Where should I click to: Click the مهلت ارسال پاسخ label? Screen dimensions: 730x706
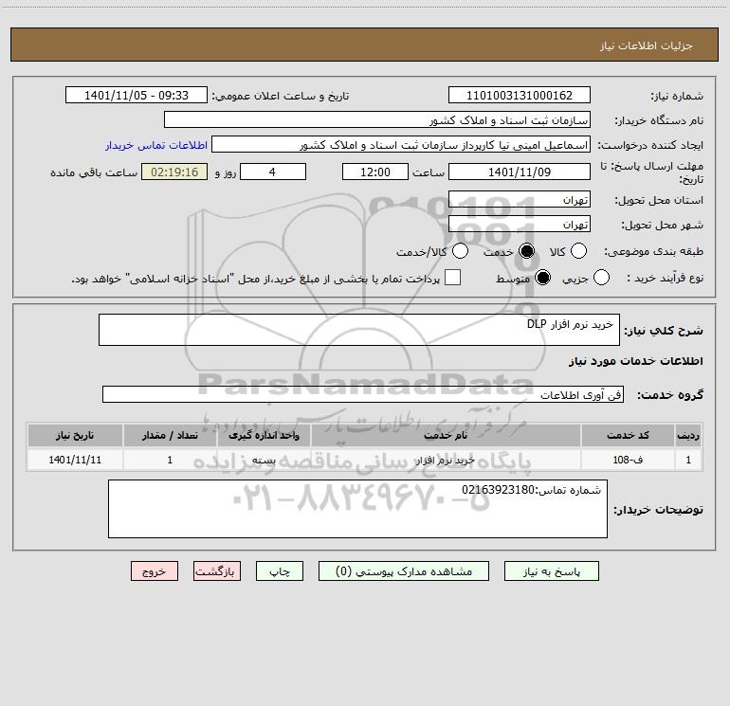coord(651,172)
